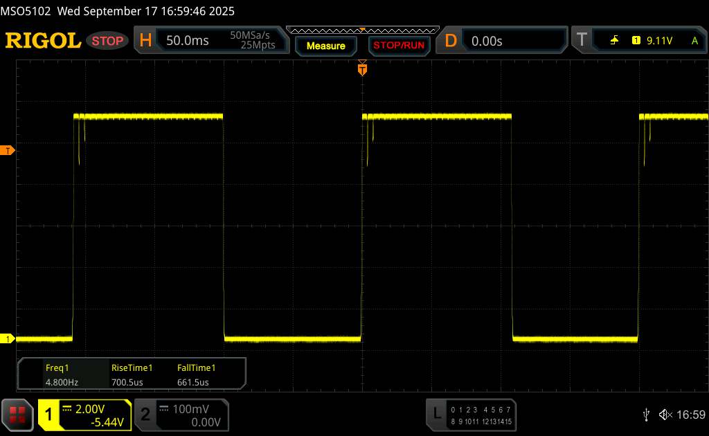709x436 pixels.
Task: Click the waveform memory position bar
Action: tap(361, 30)
